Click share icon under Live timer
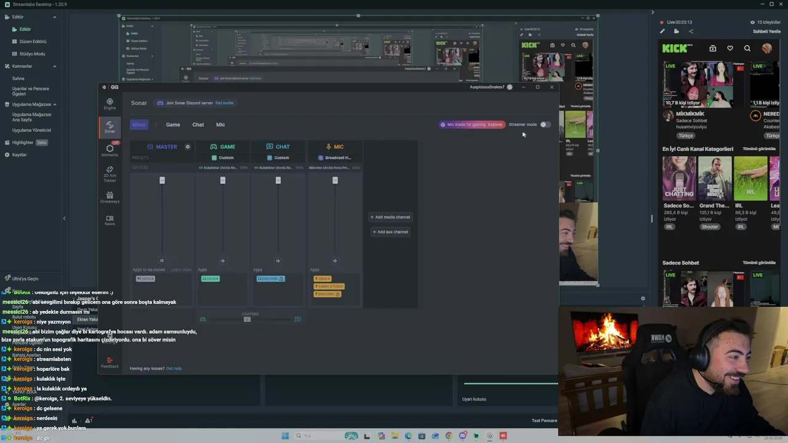 pos(691,31)
